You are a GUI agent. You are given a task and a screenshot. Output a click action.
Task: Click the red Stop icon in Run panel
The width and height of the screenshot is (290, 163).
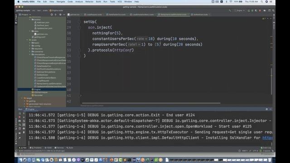pyautogui.click(x=20, y=117)
